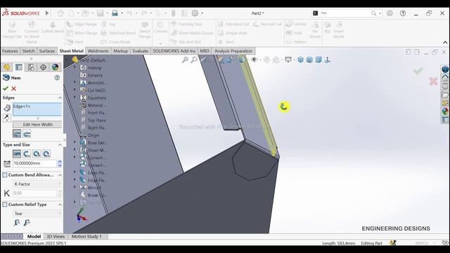
Task: Select the Closed hem type button
Action: click(x=17, y=154)
